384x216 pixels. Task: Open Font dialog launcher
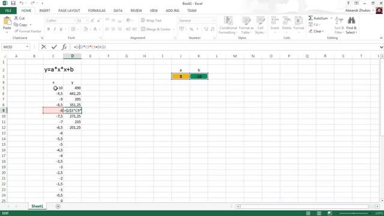(x=100, y=38)
